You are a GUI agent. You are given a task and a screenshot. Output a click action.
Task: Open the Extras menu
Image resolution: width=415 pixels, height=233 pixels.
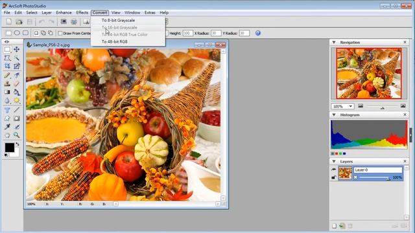coord(150,13)
